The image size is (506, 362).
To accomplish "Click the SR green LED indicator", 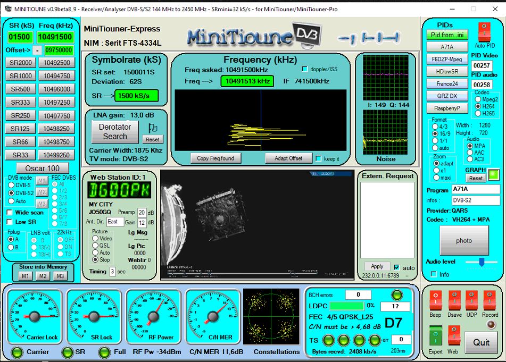I will click(x=67, y=352).
